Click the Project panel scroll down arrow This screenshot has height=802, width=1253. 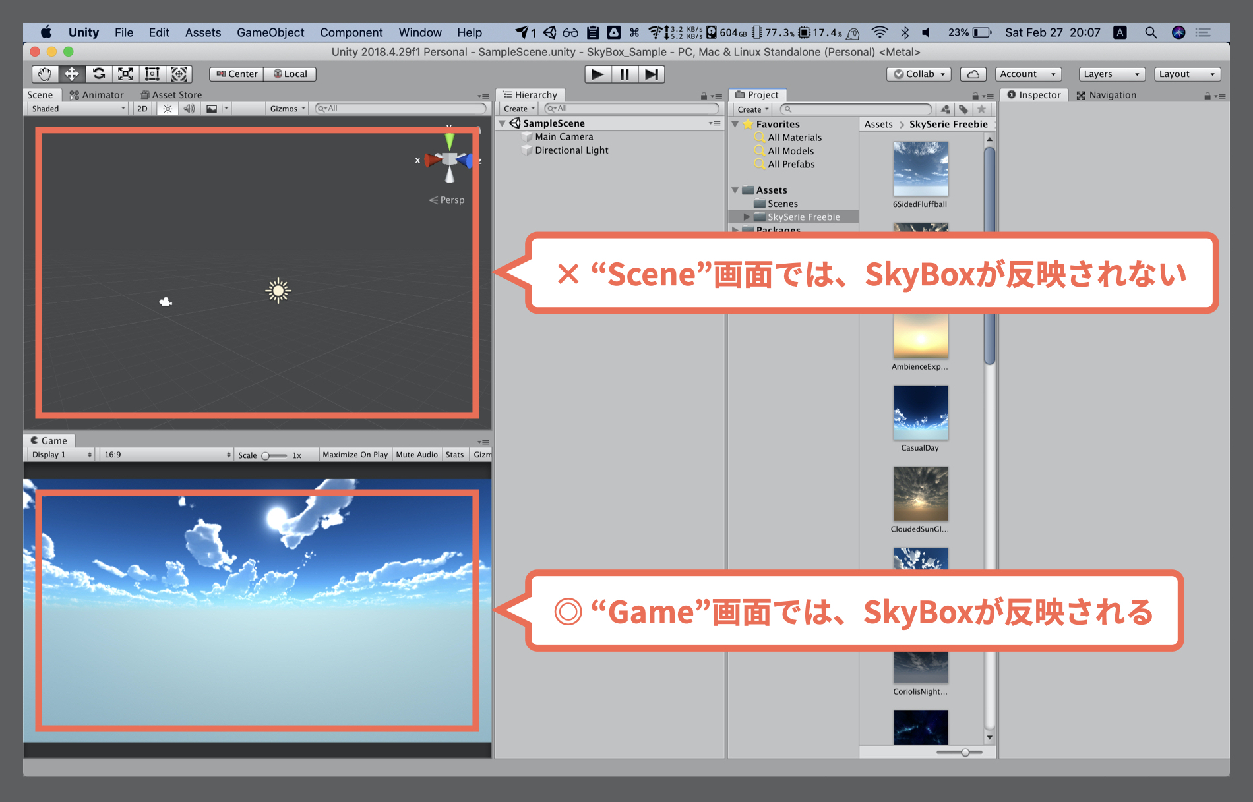coord(989,738)
